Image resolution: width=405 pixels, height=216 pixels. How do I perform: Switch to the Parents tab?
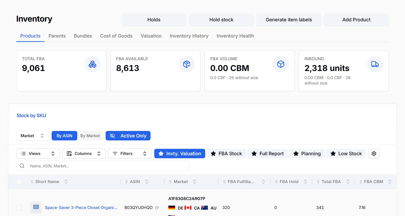click(x=57, y=36)
